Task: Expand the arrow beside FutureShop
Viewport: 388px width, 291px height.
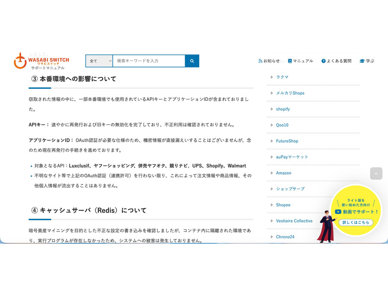Action: (x=272, y=141)
